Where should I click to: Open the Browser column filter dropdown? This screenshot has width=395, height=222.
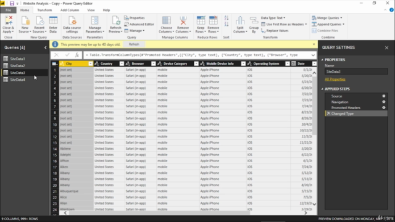point(154,64)
